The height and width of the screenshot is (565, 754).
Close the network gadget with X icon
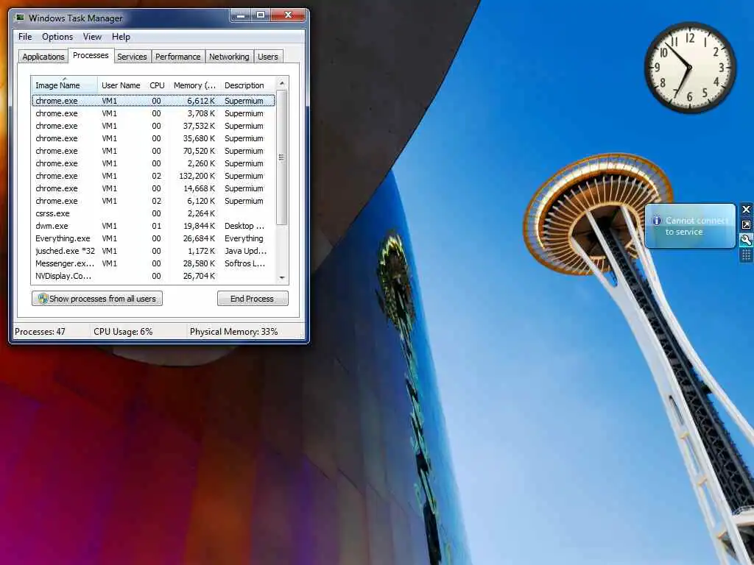click(746, 209)
